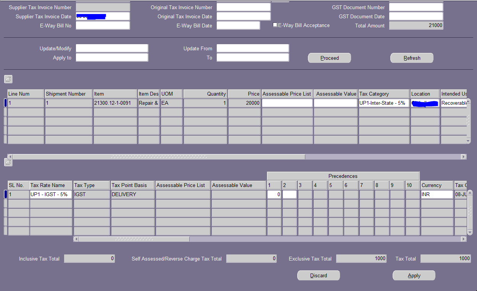Apply the tax changes
477x291 pixels.
tap(414, 275)
